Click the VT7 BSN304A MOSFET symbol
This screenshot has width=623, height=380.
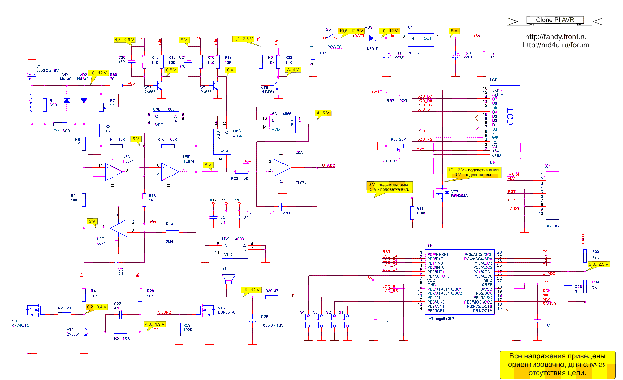[441, 194]
